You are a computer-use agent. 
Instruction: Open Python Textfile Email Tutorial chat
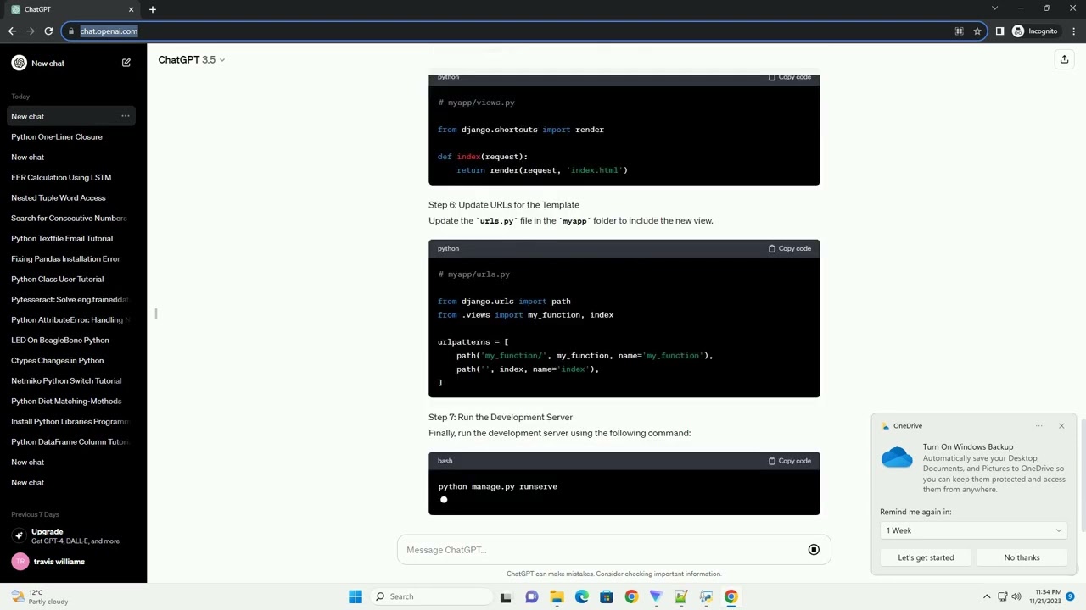coord(62,238)
